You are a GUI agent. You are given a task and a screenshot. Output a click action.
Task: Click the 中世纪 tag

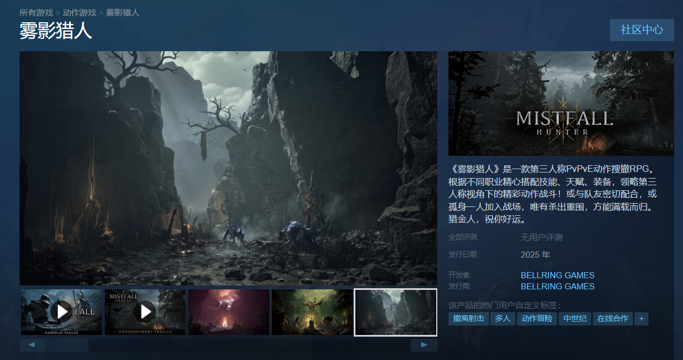[574, 319]
